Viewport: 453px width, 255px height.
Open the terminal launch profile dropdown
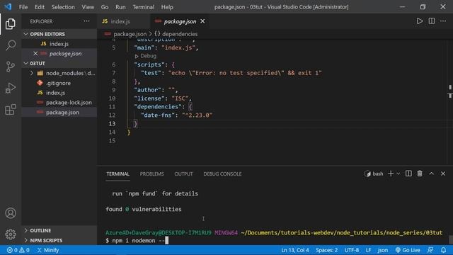tap(398, 174)
